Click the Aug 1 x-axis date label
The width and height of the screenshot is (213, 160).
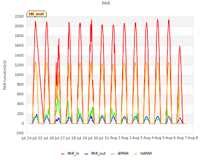[x=115, y=138]
